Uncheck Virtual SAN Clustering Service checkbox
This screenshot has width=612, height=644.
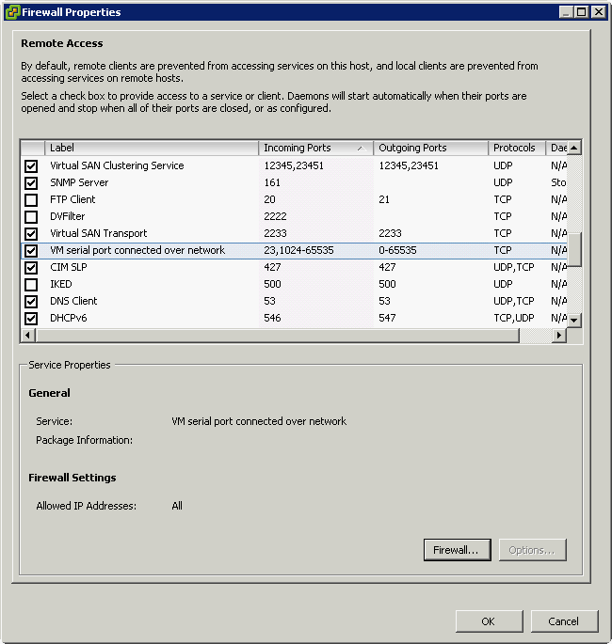(x=31, y=165)
